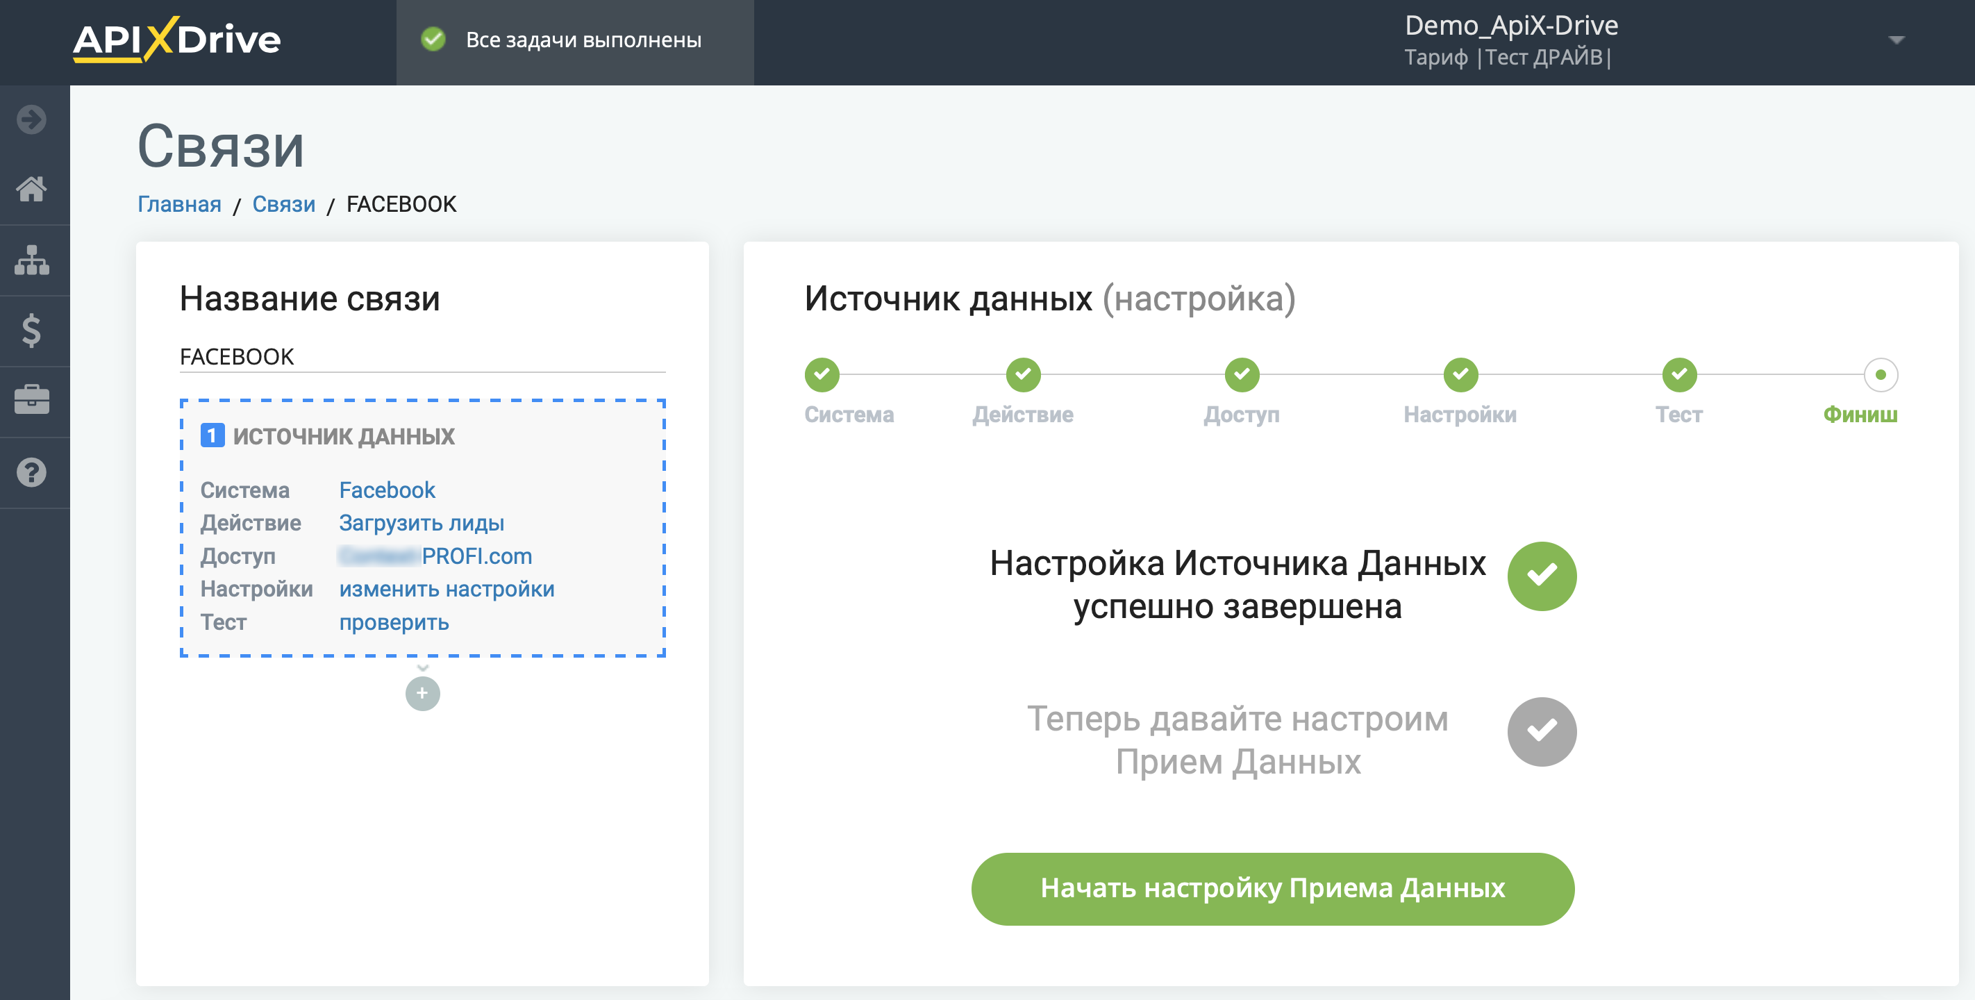Go to the Система step
This screenshot has width=1975, height=1000.
point(822,375)
